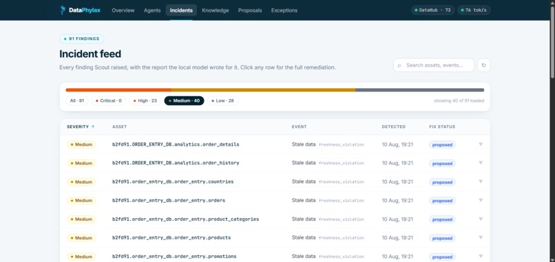Click the DataPhylax logo icon
The image size is (555, 262).
coord(63,10)
